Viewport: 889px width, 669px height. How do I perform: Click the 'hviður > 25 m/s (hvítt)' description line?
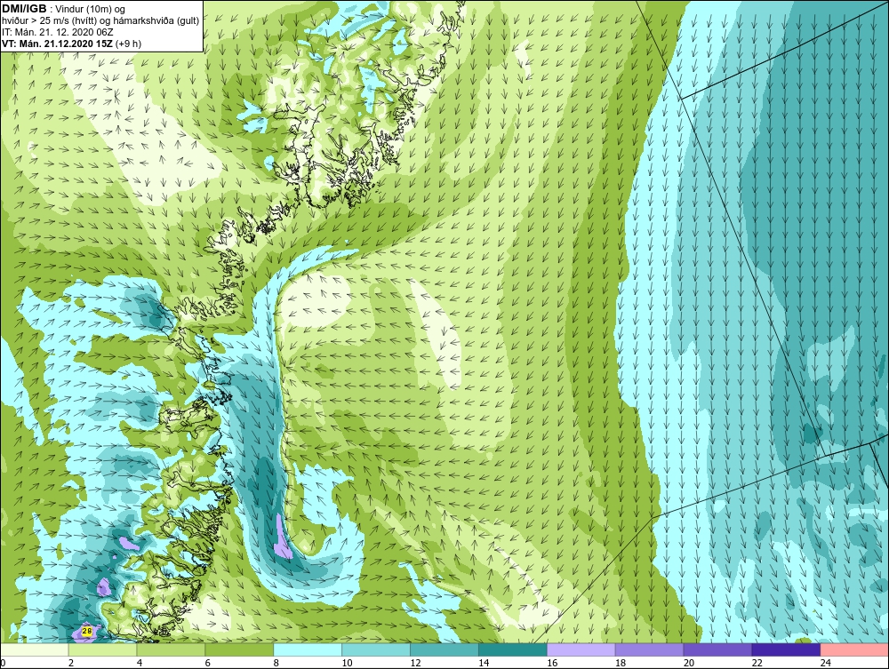[100, 21]
